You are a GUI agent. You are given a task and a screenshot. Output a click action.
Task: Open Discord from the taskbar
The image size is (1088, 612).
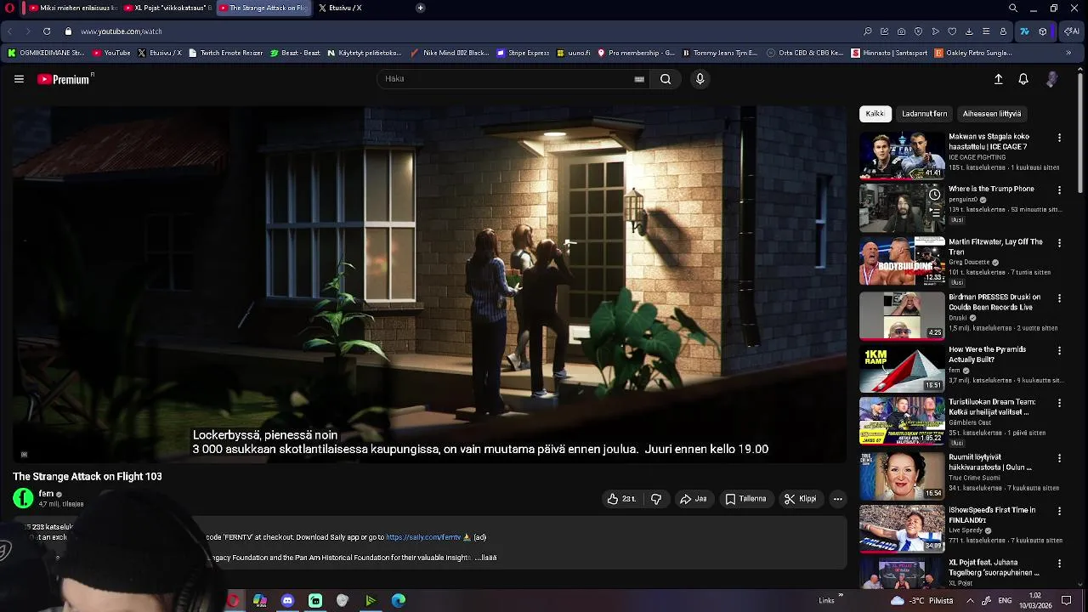[x=287, y=601]
